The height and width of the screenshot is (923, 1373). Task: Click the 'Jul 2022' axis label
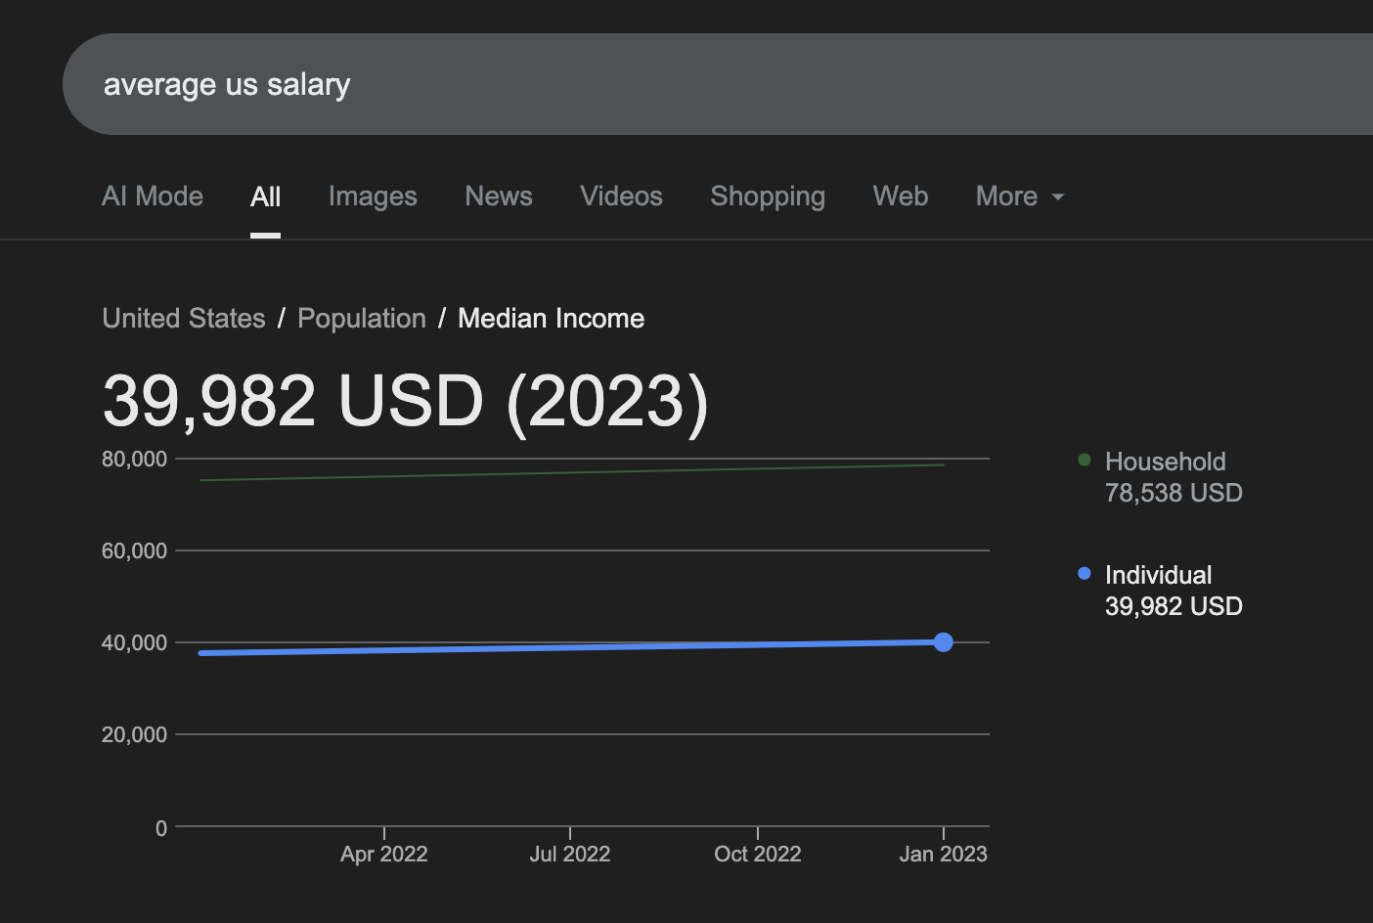point(569,854)
